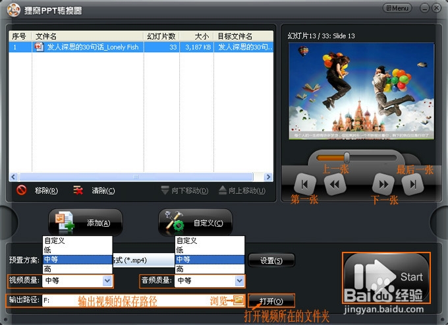The image size is (448, 325).
Task: Choose 中等 in video quality list
Action: coord(78,260)
